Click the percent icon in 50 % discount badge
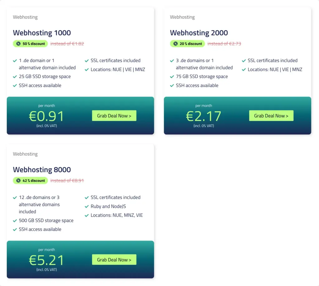Viewport: 319px width, 286px height. [x=18, y=44]
